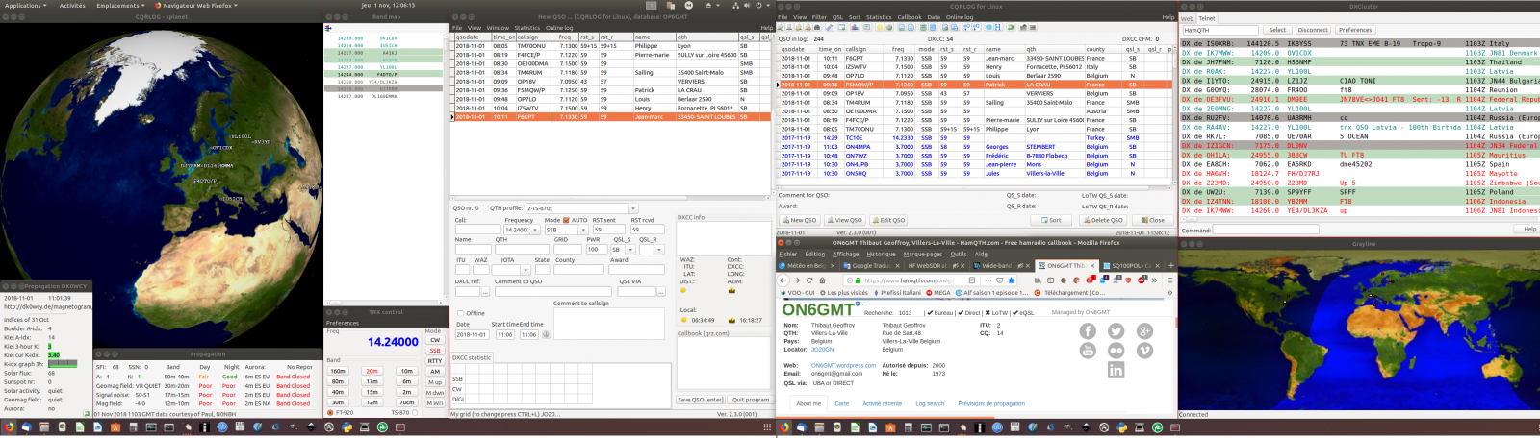Open the IOTA dropdown
This screenshot has width=1540, height=438.
[527, 270]
